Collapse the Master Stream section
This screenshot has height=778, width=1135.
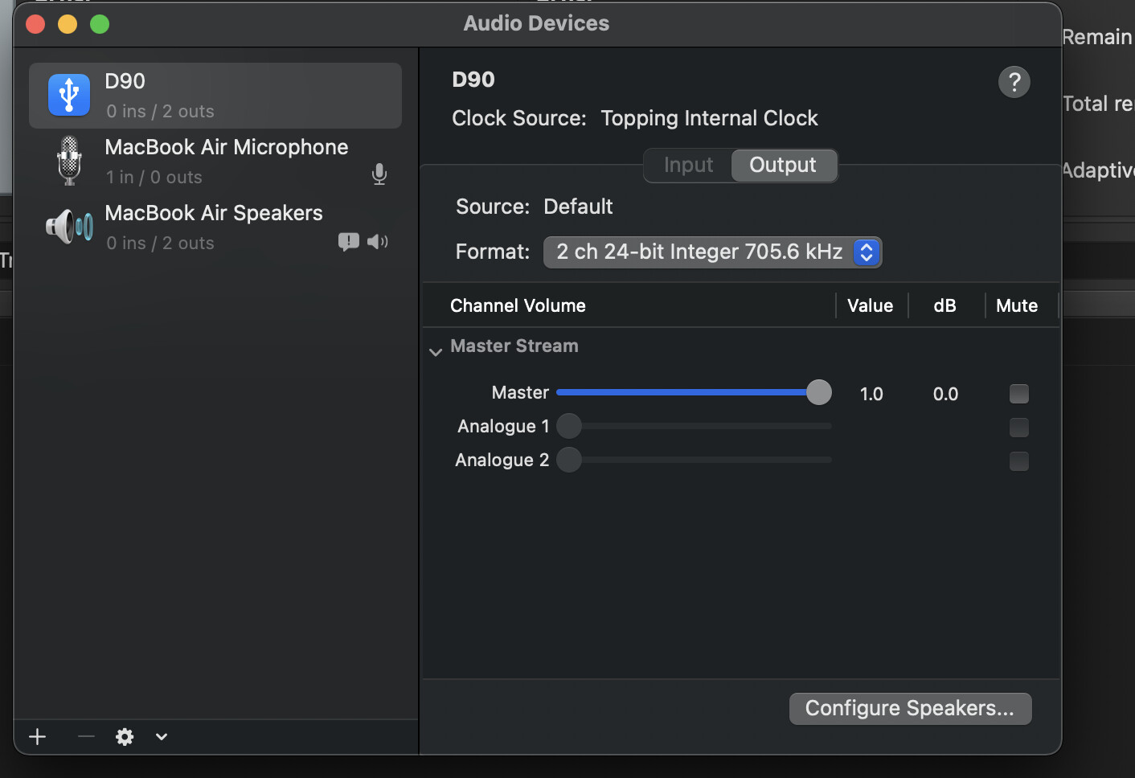click(436, 352)
